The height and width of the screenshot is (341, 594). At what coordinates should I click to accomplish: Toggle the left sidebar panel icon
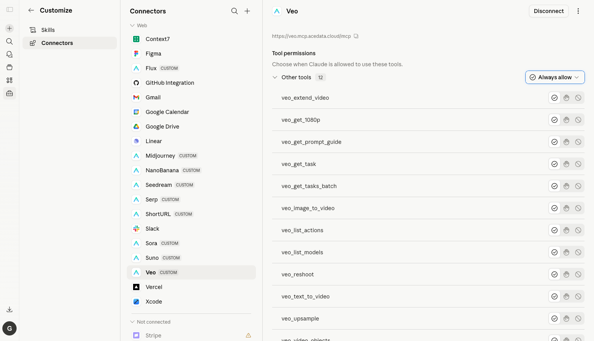coord(9,9)
